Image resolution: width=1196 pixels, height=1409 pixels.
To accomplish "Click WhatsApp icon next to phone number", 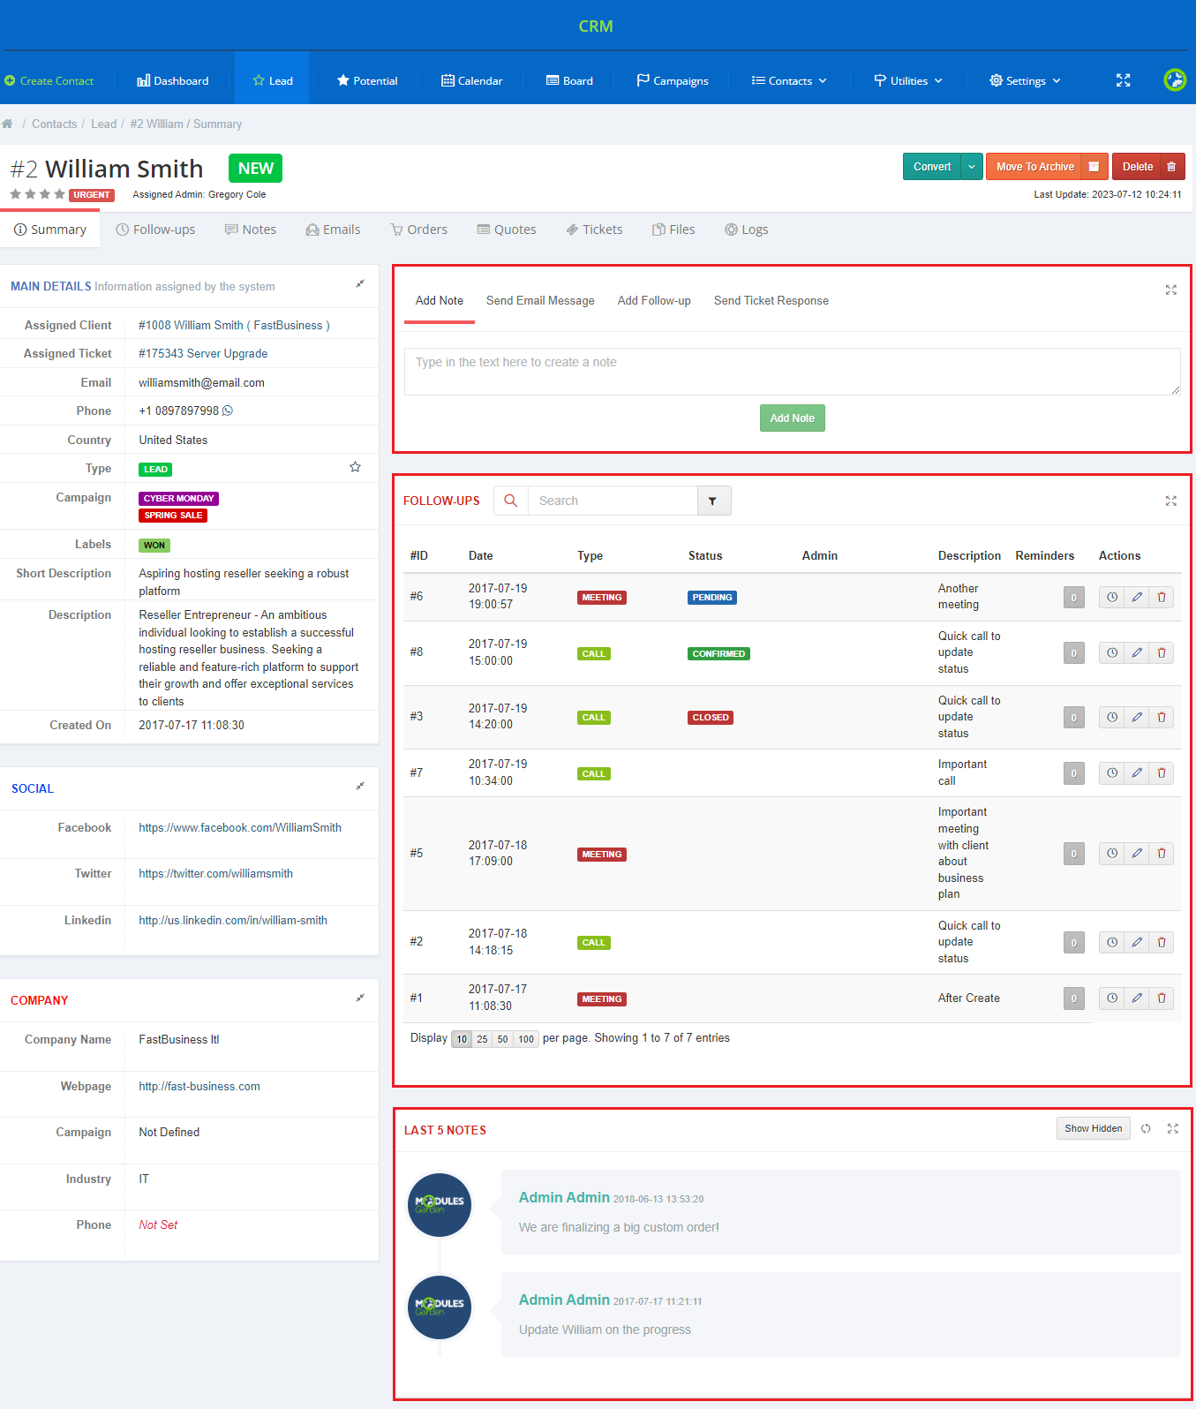I will coord(228,411).
